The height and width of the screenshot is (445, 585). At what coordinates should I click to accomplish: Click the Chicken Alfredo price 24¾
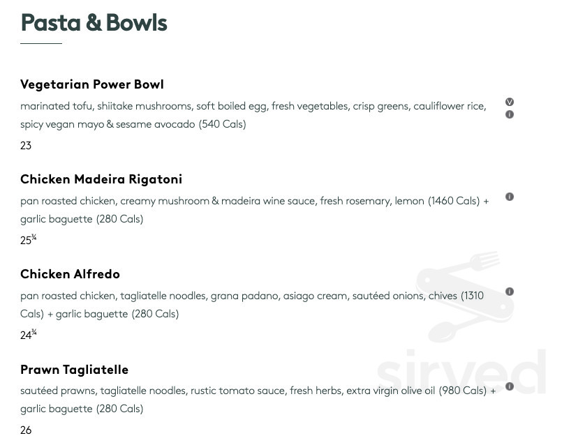(x=29, y=334)
